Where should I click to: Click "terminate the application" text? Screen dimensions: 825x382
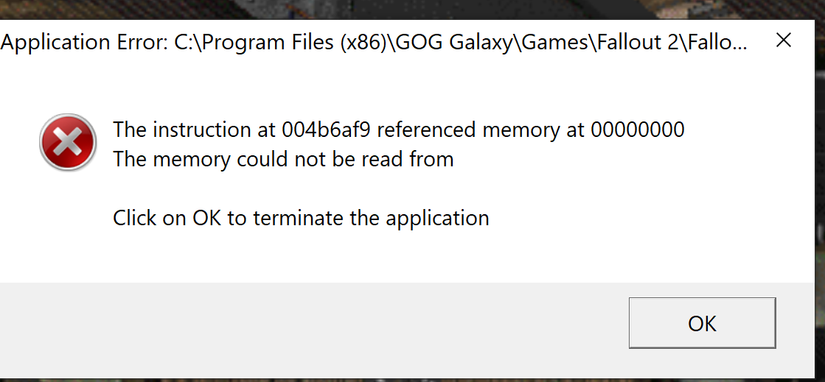tap(395, 218)
